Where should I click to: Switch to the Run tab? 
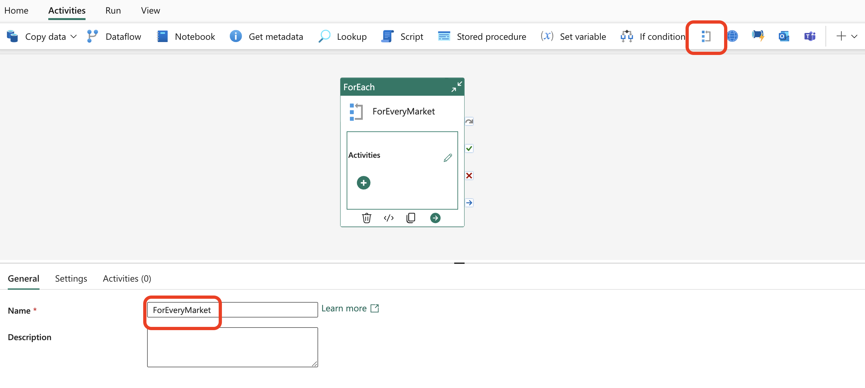113,10
